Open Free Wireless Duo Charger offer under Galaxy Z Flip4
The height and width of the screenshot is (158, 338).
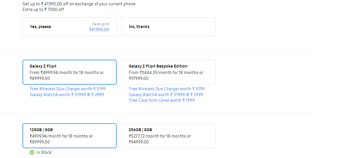[x=68, y=89]
